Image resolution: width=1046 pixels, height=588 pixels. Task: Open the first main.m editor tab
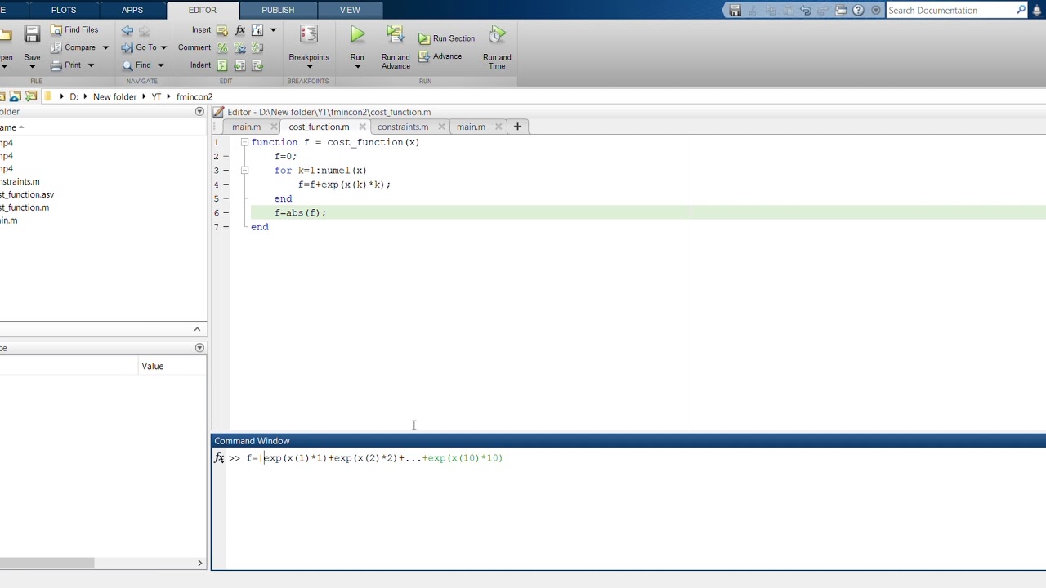pos(246,127)
